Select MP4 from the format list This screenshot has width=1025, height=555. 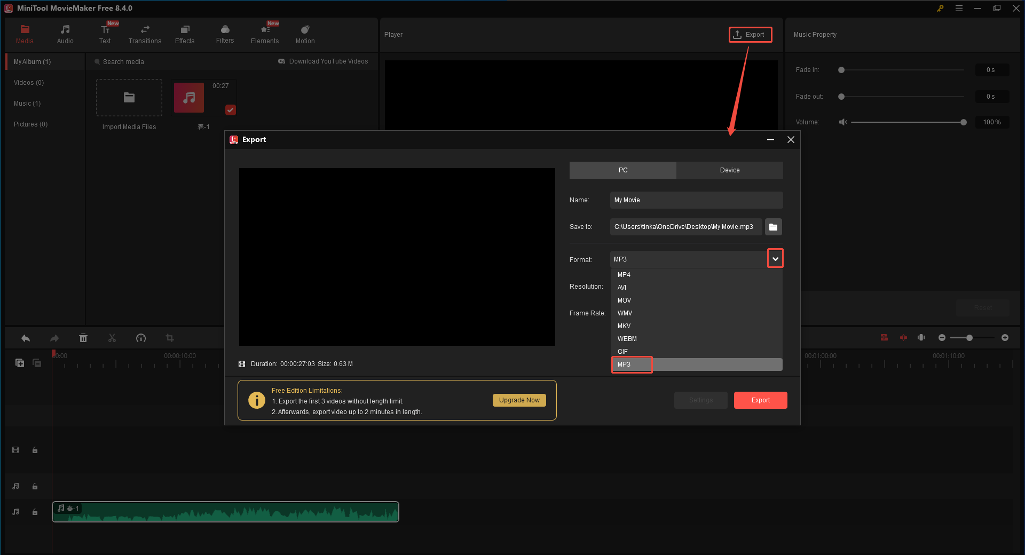[623, 274]
